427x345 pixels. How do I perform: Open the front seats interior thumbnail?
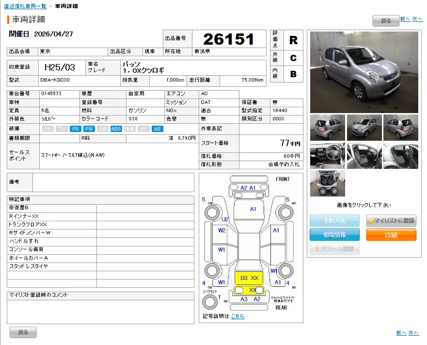coord(364,156)
